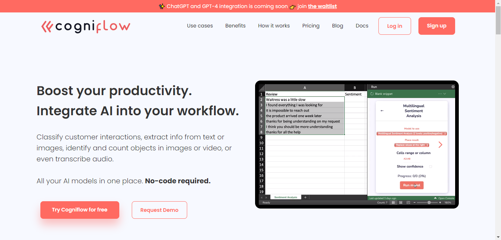Screen dimensions: 501x240
Task: Select row 19 header
Action: coord(262,192)
